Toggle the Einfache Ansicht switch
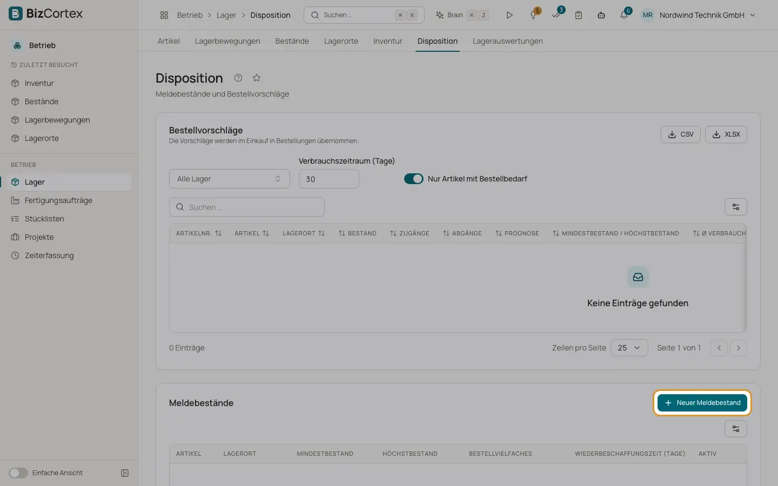The height and width of the screenshot is (486, 778). pos(18,473)
